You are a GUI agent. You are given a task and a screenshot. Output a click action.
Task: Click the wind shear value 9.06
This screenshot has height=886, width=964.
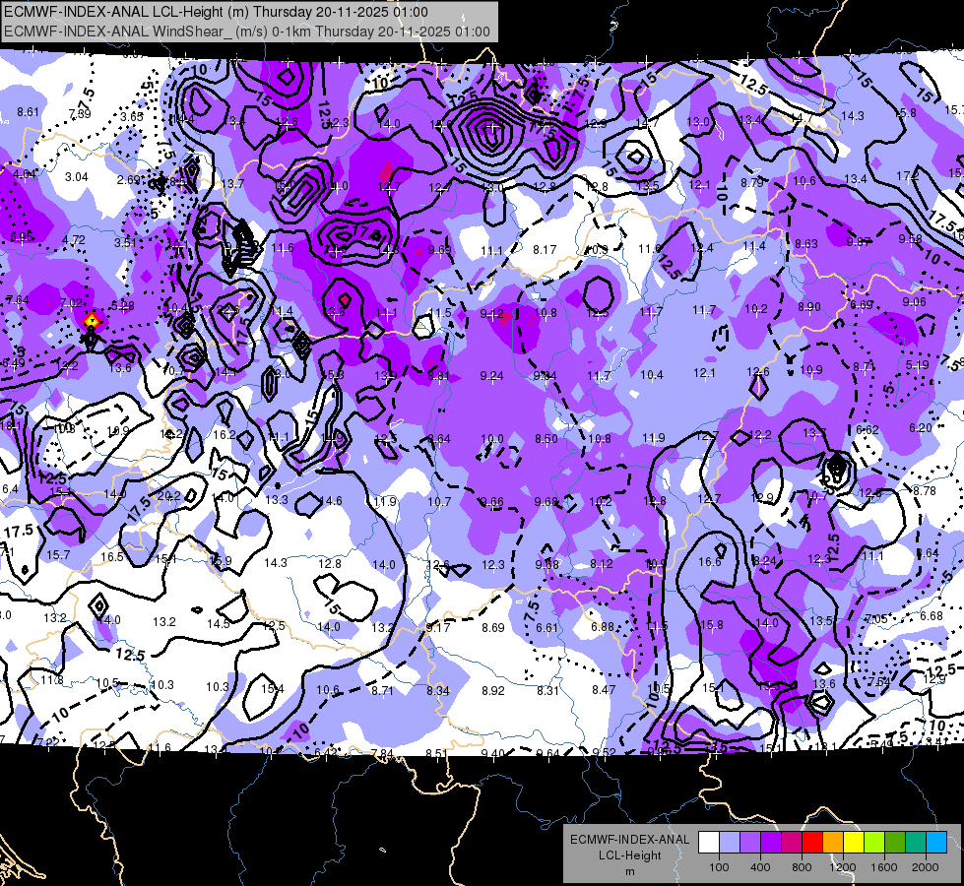(914, 302)
